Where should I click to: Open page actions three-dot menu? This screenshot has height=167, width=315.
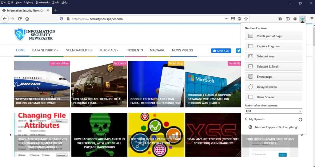point(226,19)
